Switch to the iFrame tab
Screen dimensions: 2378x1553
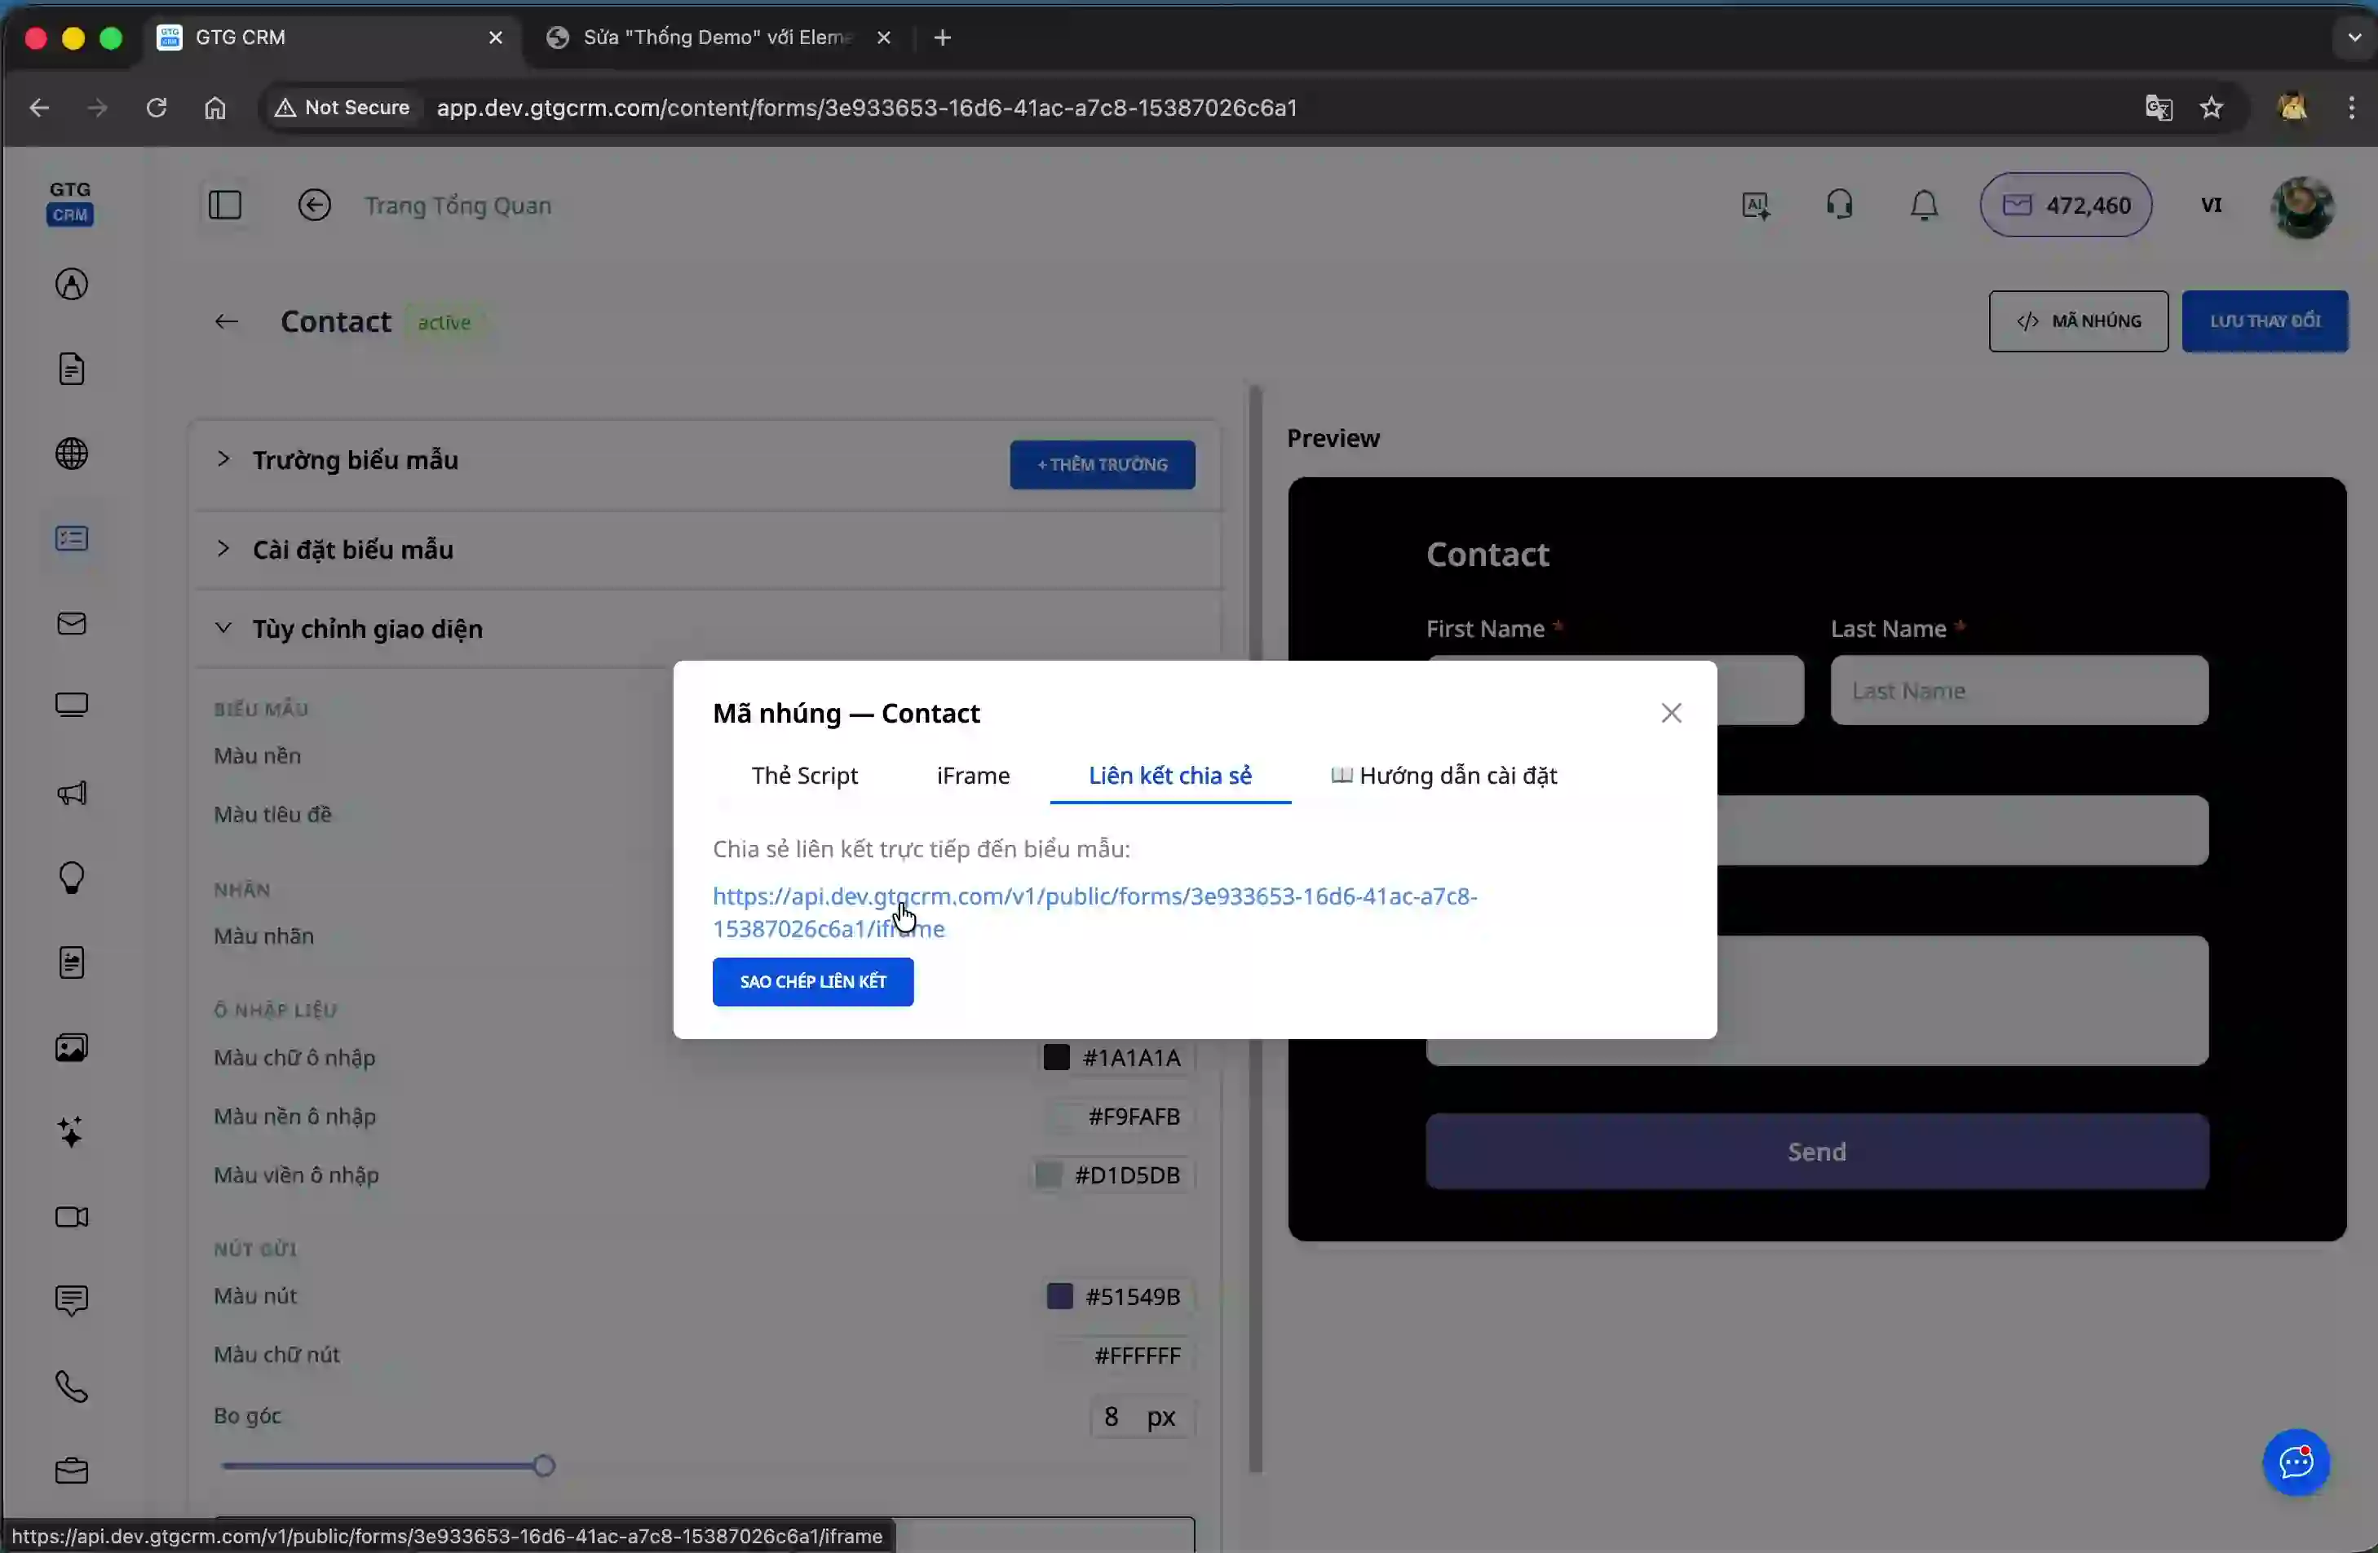pyautogui.click(x=972, y=776)
